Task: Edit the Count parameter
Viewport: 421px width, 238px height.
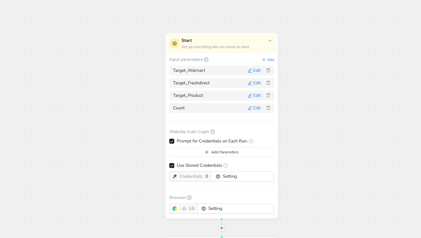Action: [x=254, y=108]
